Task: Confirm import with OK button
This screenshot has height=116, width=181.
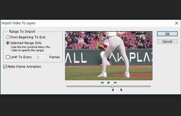Action: [x=167, y=34]
